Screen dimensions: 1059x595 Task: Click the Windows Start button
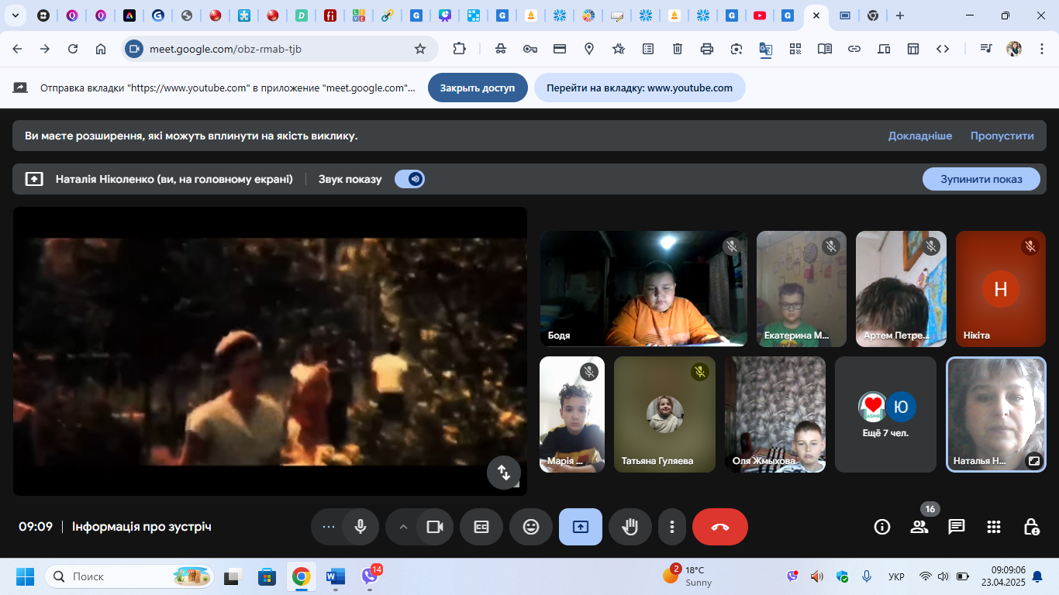coord(25,577)
